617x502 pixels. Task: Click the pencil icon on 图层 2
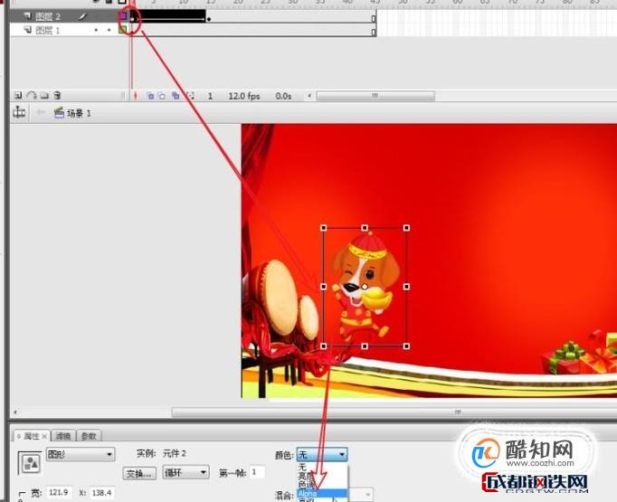(82, 16)
